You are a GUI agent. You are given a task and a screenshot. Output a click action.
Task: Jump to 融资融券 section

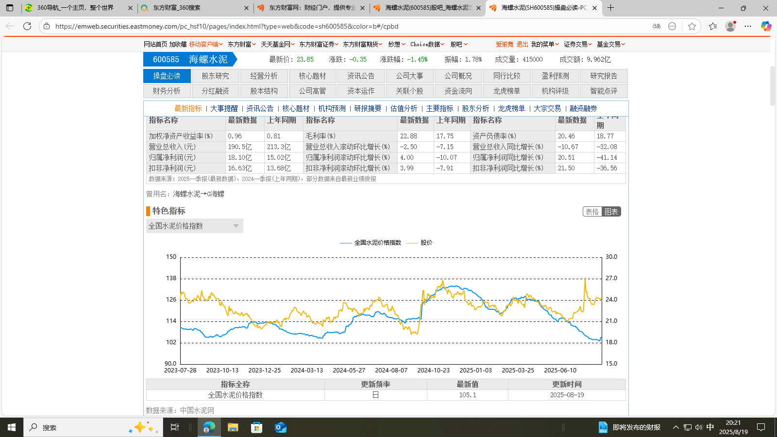[583, 108]
